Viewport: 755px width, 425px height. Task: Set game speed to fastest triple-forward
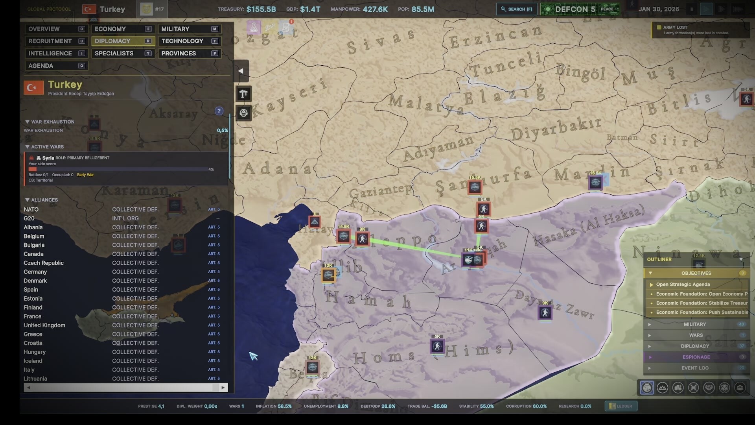point(738,9)
